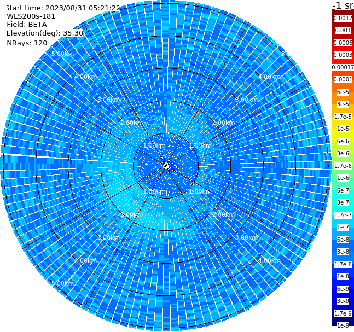
Task: Select the 3e-7 colorbar tick
Action: pos(343,202)
